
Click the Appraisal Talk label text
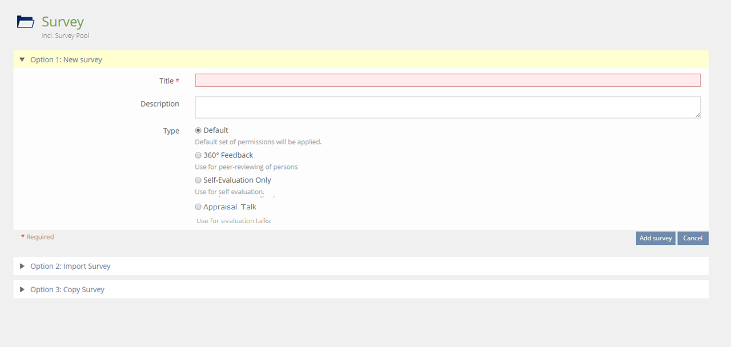[230, 207]
